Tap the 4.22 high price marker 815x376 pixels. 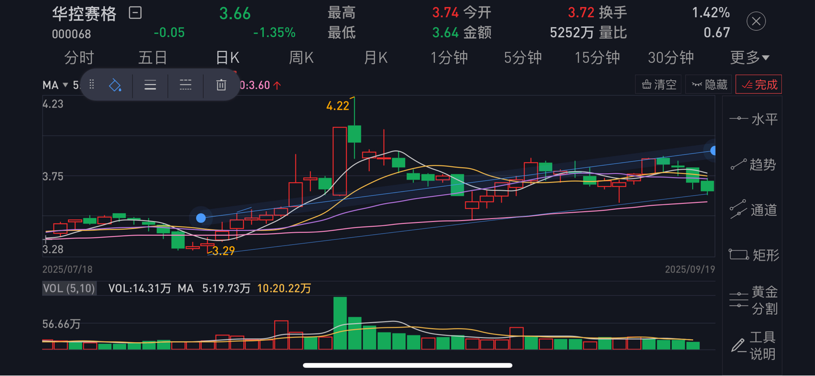[x=338, y=106]
